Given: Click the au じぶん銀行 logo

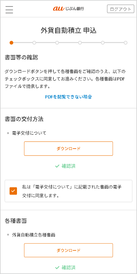Looking at the screenshot, I should tap(68, 9).
